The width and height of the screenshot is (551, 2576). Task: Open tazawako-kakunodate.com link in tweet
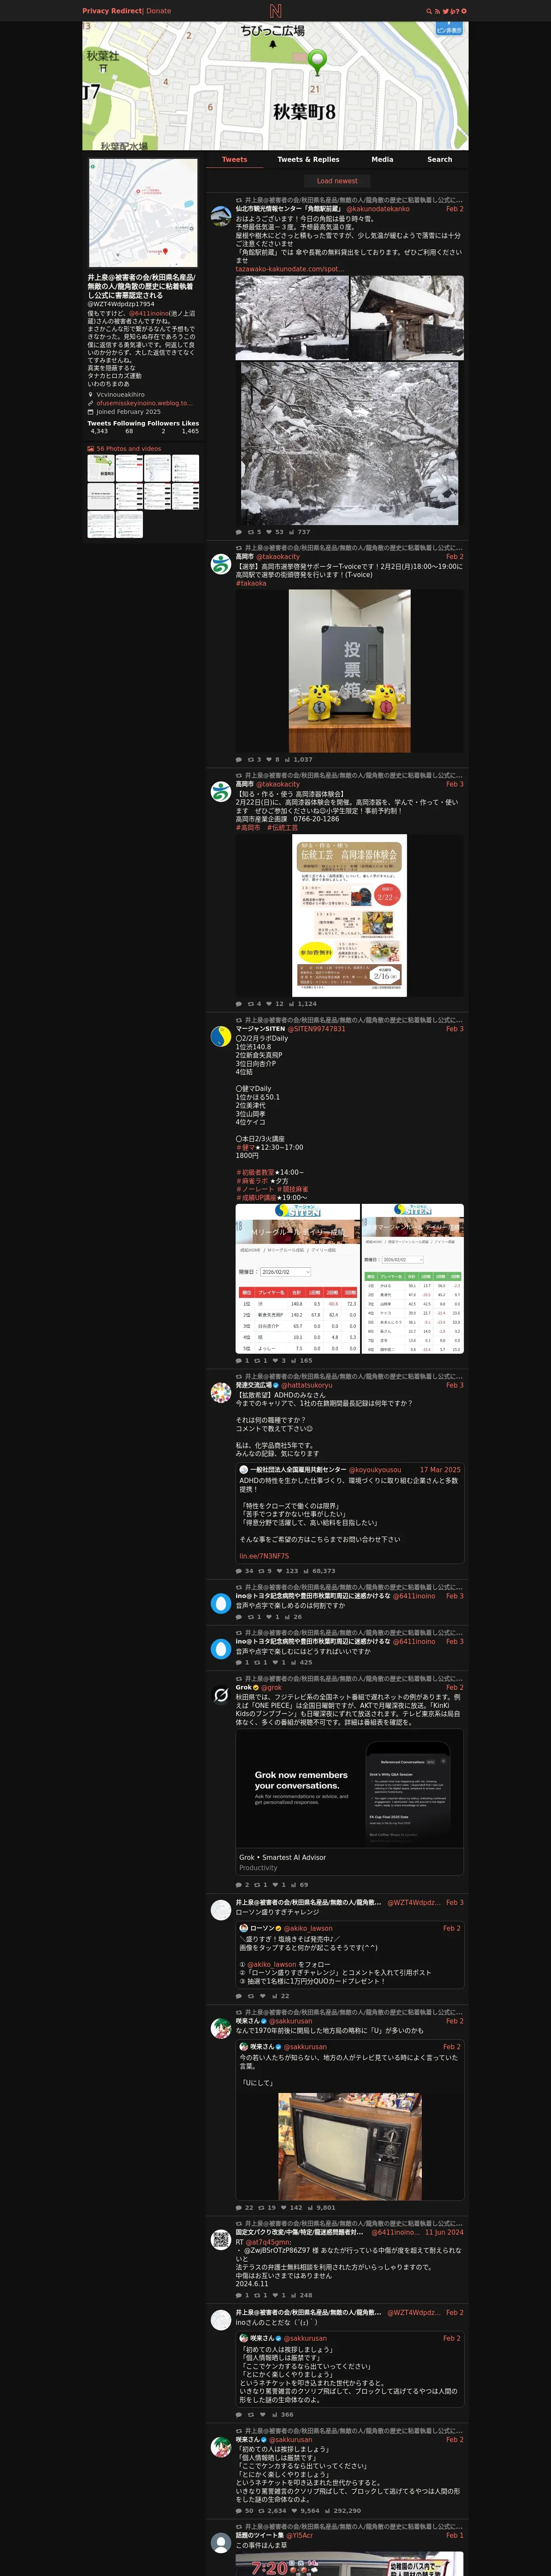tap(290, 269)
